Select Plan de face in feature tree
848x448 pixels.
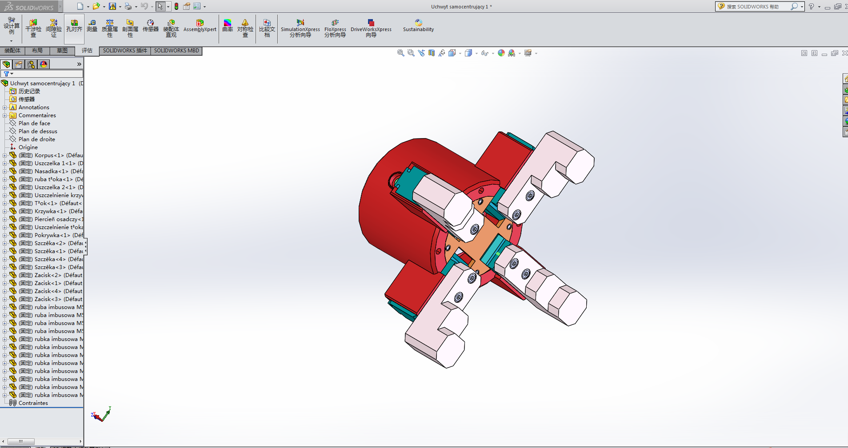[34, 123]
